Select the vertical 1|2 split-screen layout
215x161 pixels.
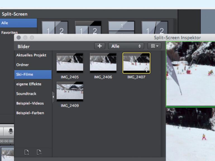55,28
